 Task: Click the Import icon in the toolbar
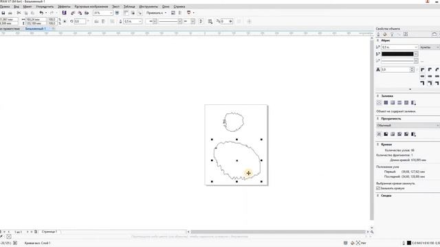[x=73, y=13]
